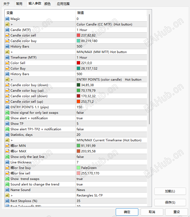Select the 'MIN/MAX Current Timeframe (Hot button)' text
The height and width of the screenshot is (217, 190).
109,140
